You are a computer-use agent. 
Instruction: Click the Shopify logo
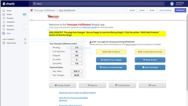(x=9, y=4)
